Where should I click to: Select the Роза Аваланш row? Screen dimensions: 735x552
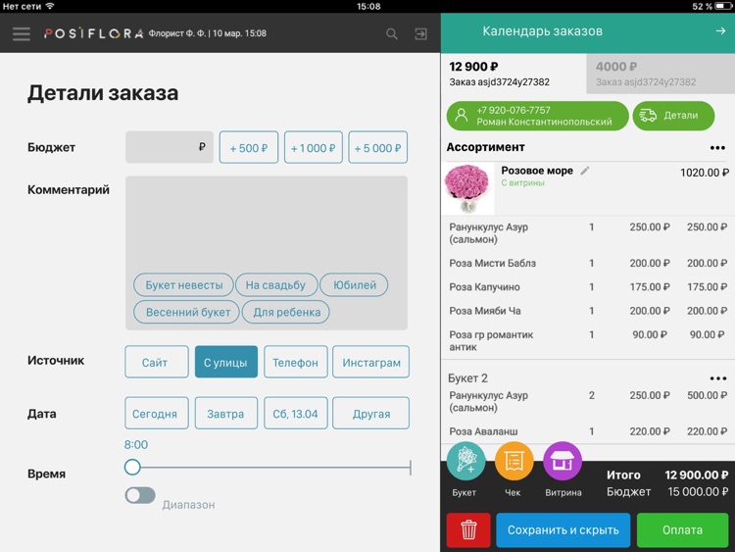pyautogui.click(x=588, y=431)
